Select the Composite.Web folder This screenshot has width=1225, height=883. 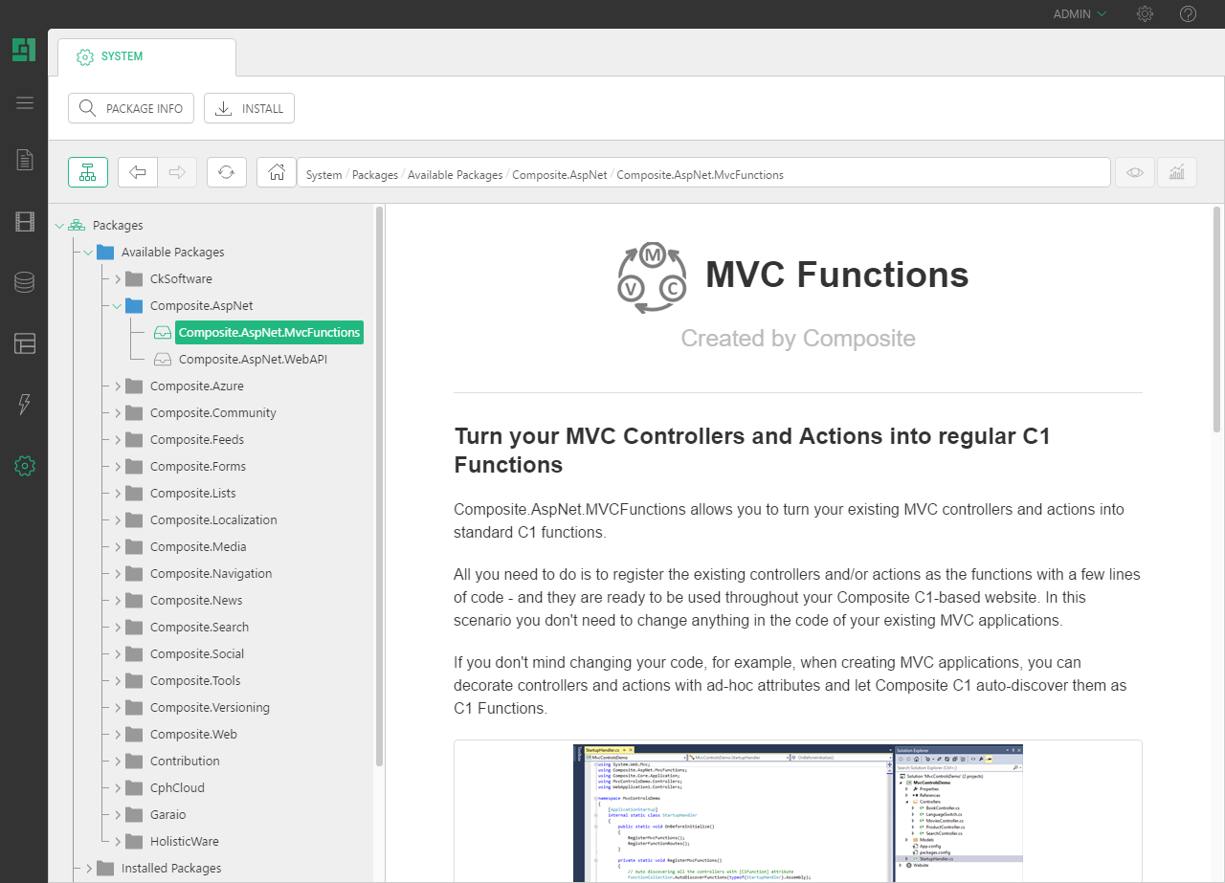pyautogui.click(x=193, y=735)
